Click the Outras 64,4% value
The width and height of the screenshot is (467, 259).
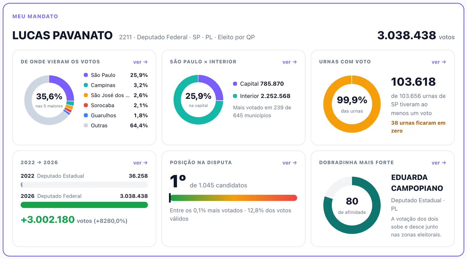[x=139, y=126]
